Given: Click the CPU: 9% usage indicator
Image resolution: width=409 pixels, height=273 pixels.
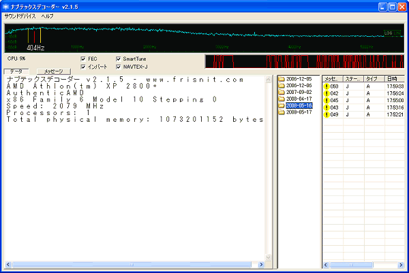Looking at the screenshot, I should pos(16,59).
